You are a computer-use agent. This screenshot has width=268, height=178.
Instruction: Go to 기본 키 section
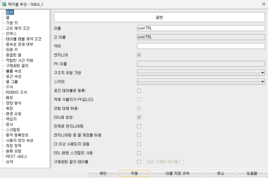click(x=12, y=23)
